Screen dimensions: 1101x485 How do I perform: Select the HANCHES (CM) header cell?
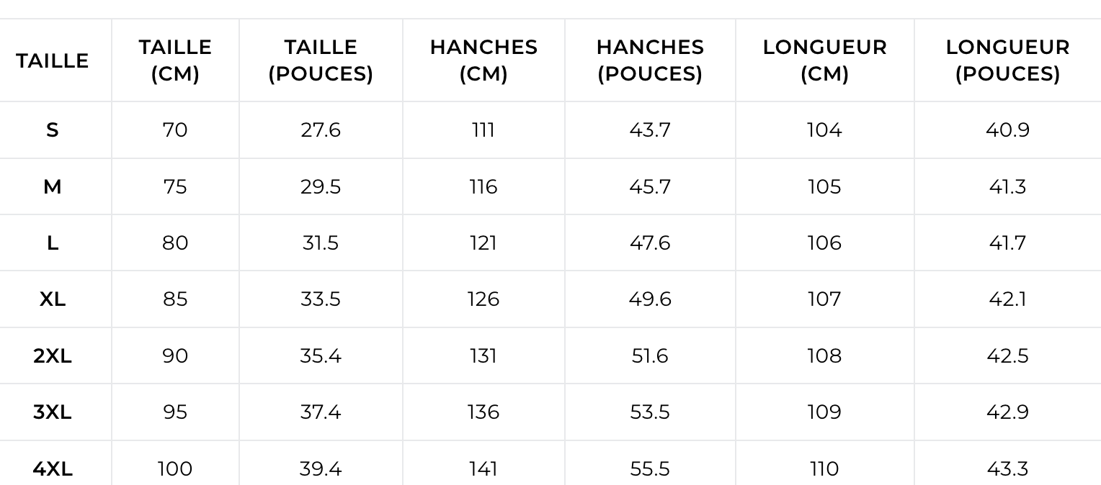[483, 60]
